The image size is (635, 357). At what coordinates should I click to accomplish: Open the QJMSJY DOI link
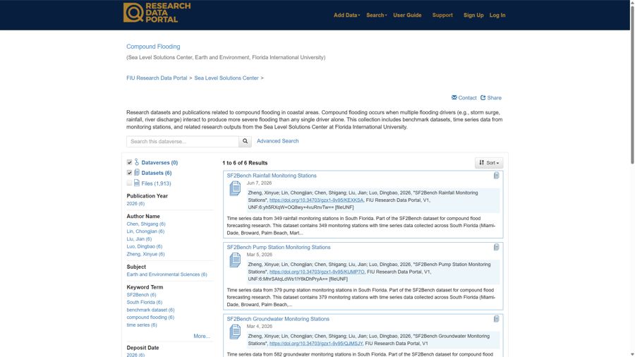pyautogui.click(x=316, y=343)
